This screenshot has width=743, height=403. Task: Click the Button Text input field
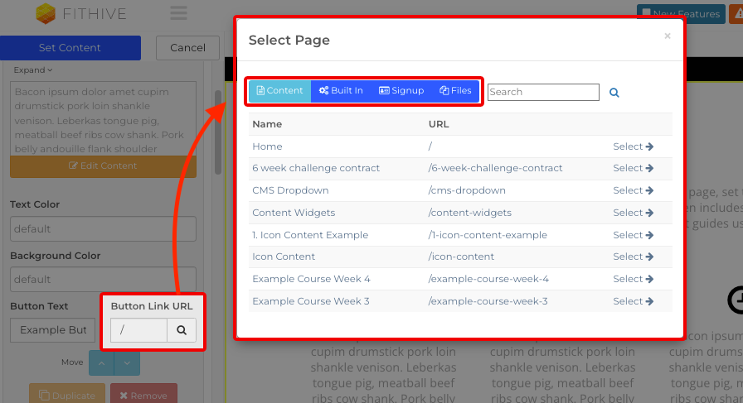pos(52,329)
